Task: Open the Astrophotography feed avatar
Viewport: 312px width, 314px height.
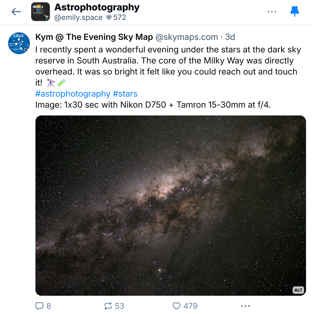Action: click(x=40, y=12)
